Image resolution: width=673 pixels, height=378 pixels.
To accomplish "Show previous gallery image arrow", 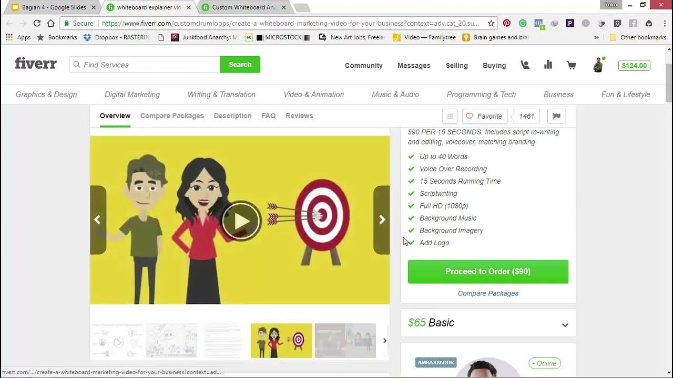I will point(98,220).
